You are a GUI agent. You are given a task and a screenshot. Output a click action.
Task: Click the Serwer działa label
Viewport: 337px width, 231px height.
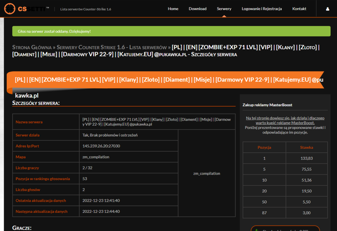(28, 135)
